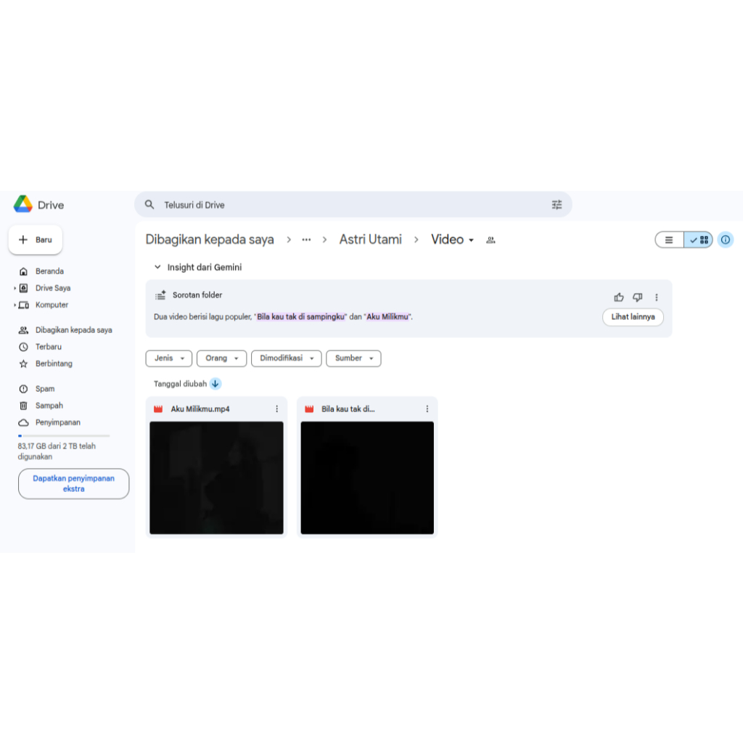Click the Lihat lainnya button

pos(633,317)
